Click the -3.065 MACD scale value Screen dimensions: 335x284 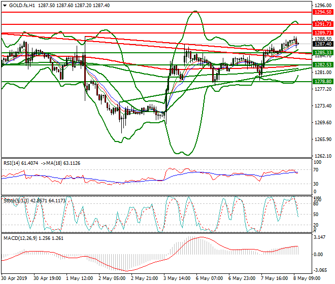pyautogui.click(x=320, y=270)
